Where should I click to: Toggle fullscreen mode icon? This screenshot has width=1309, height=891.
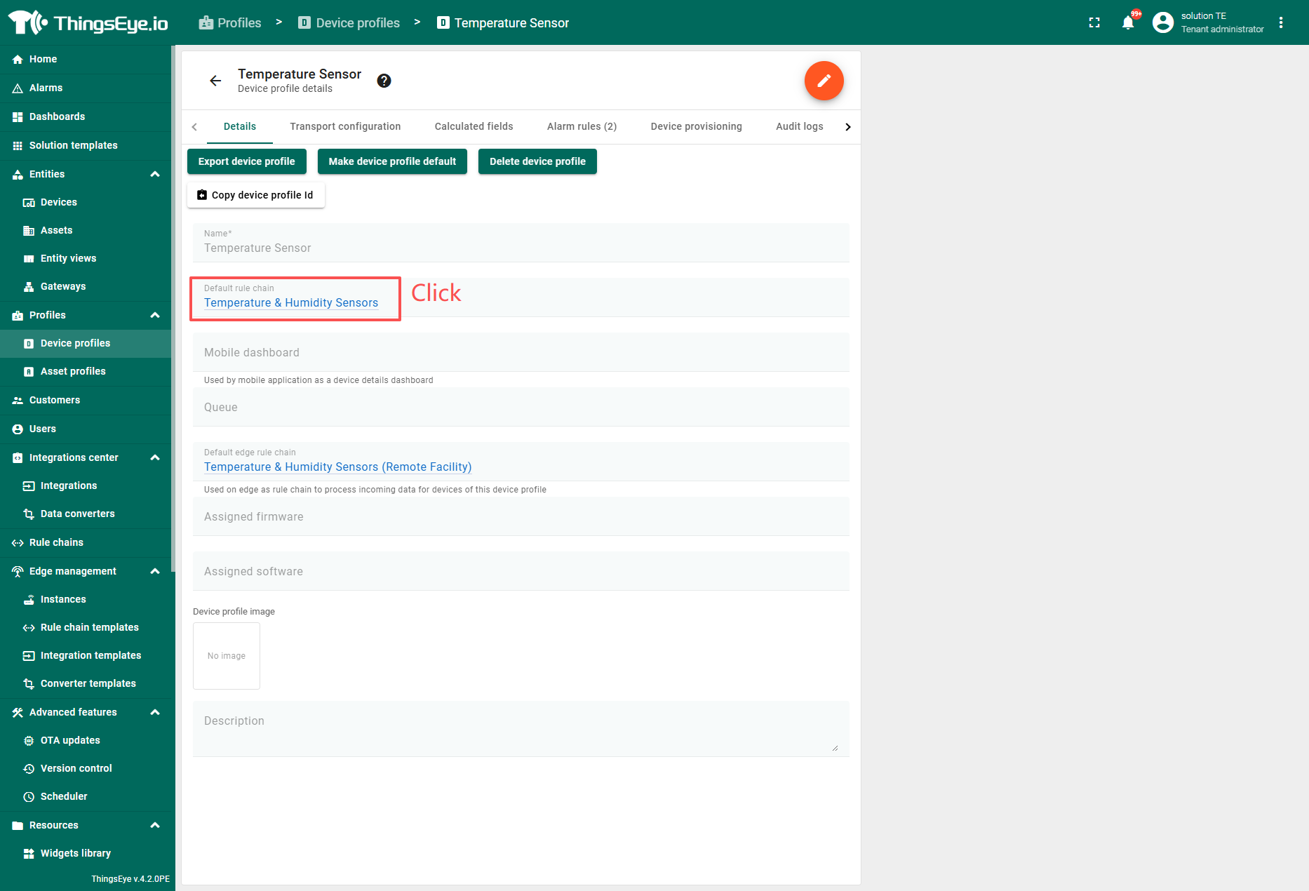coord(1094,22)
